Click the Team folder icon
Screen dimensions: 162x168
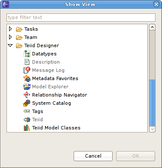click(x=19, y=37)
